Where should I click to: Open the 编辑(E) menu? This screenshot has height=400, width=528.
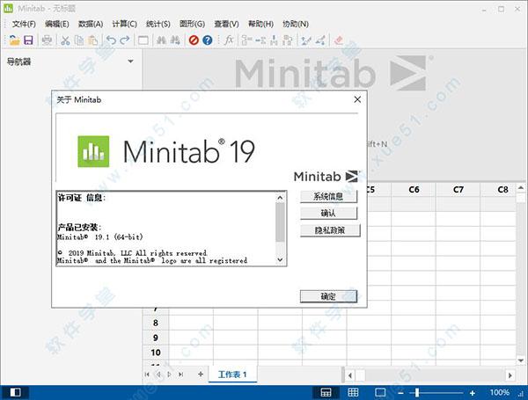(57, 24)
